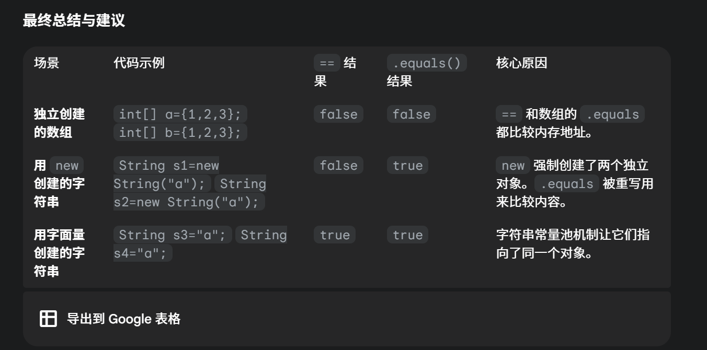Screen dimensions: 707x350
Task: Click the s4="a"; code snippet
Action: tap(143, 253)
